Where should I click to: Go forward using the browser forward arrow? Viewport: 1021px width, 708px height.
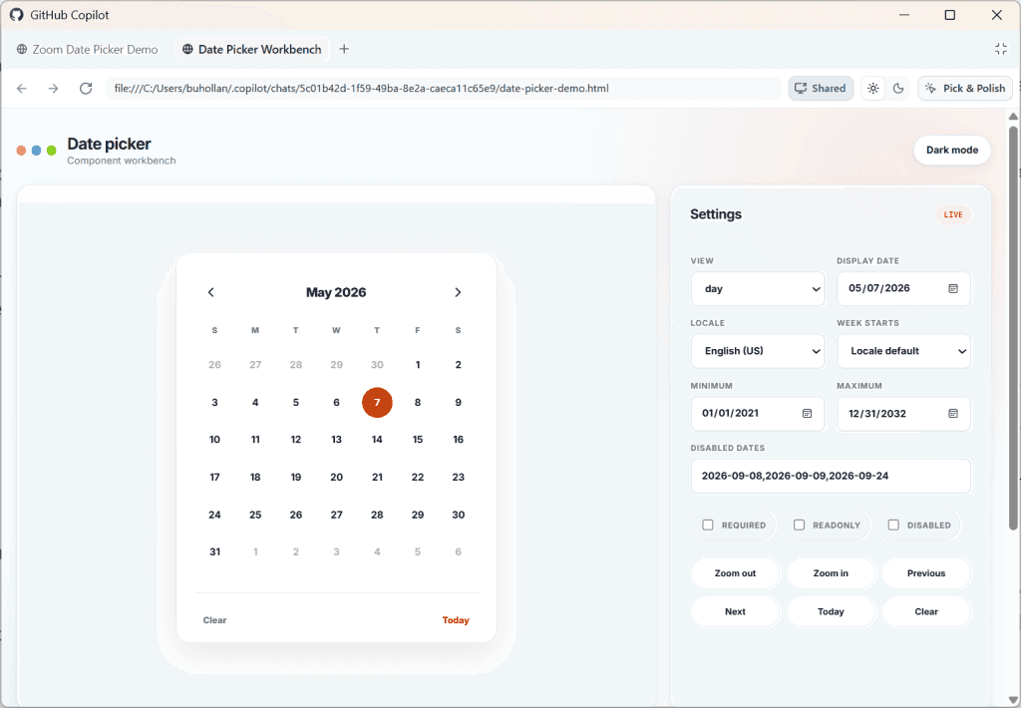pyautogui.click(x=54, y=89)
